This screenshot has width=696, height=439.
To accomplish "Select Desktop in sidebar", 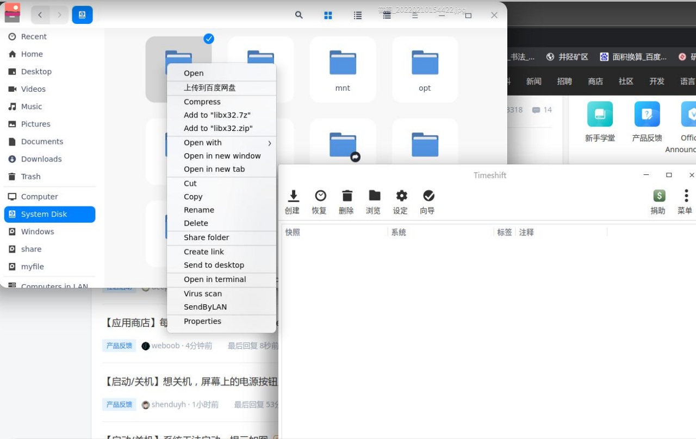I will (x=49, y=71).
